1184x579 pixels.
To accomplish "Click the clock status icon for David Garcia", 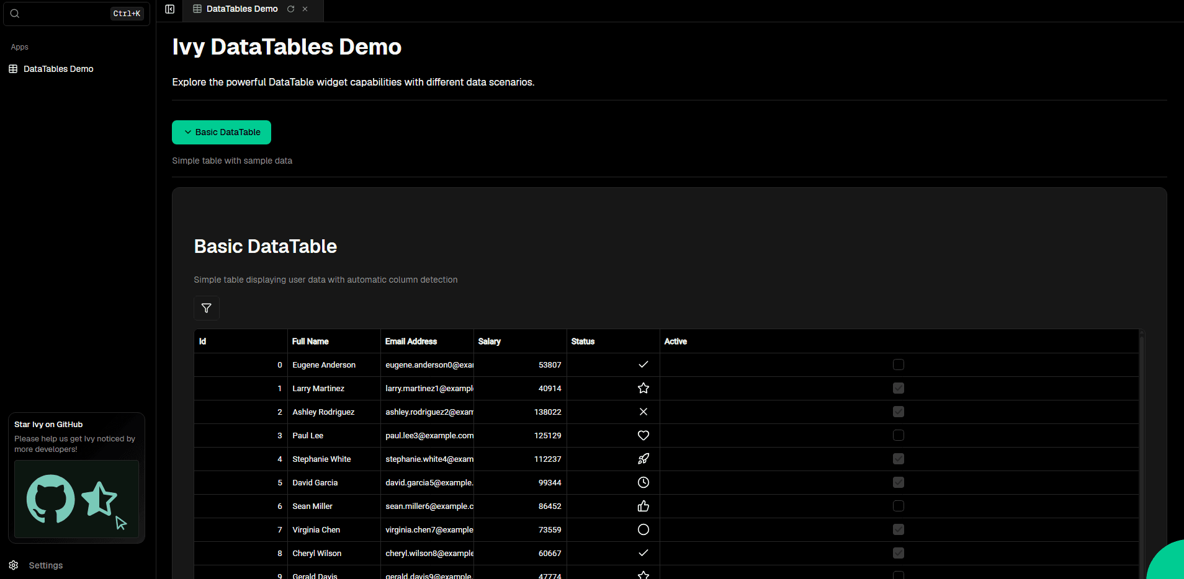I will 643,482.
